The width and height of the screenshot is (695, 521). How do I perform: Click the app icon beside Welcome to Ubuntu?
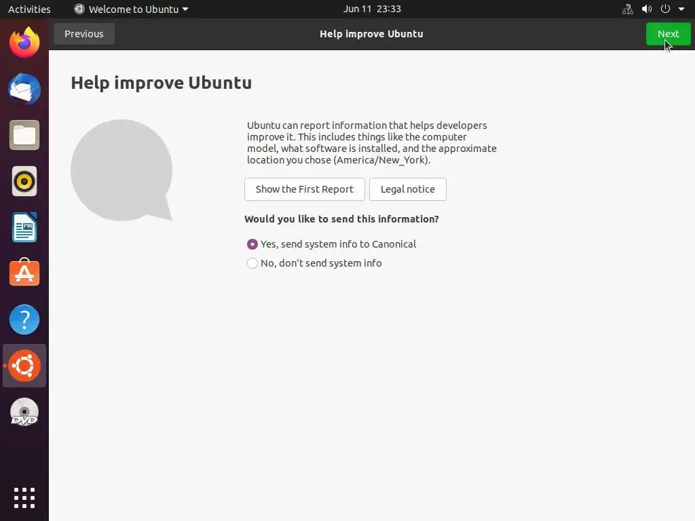coord(79,9)
